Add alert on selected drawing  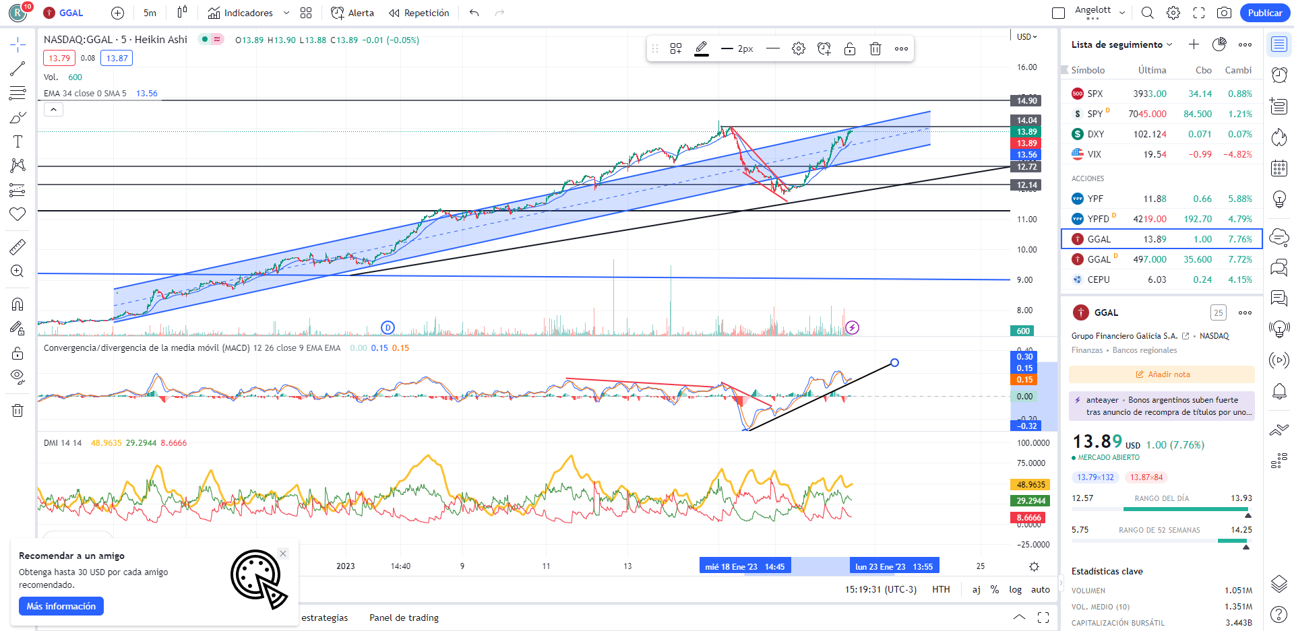[824, 48]
